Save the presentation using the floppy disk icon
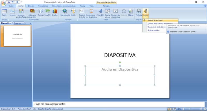The height and width of the screenshot is (111, 207). click(9, 2)
